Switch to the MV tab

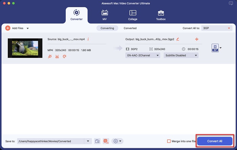[105, 15]
